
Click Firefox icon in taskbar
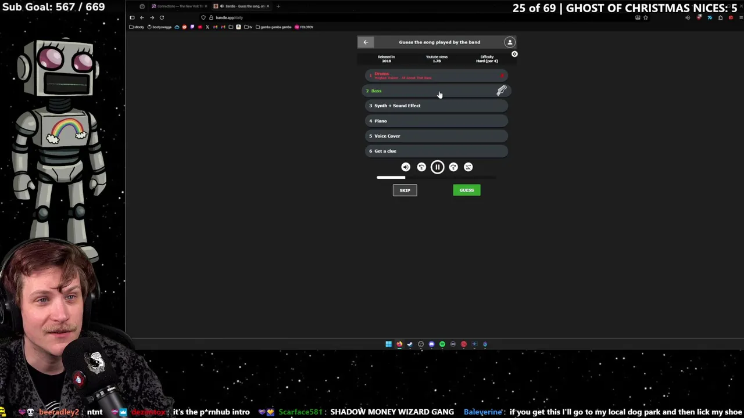click(399, 344)
